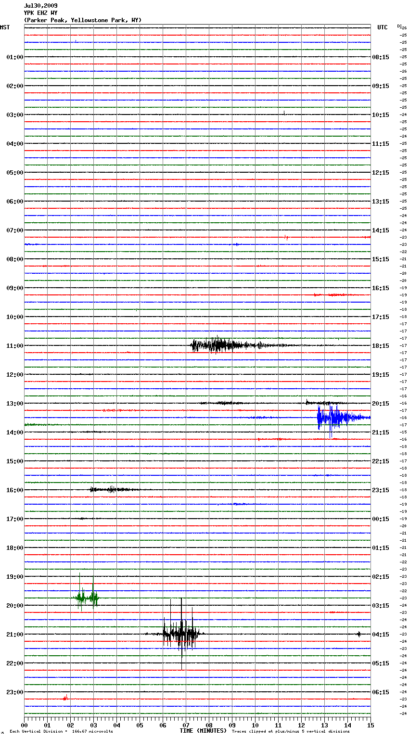Click the 12 minute tick label
The image size is (409, 738).
tap(301, 725)
